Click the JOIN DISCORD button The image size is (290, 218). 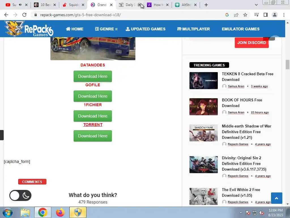[x=251, y=43]
